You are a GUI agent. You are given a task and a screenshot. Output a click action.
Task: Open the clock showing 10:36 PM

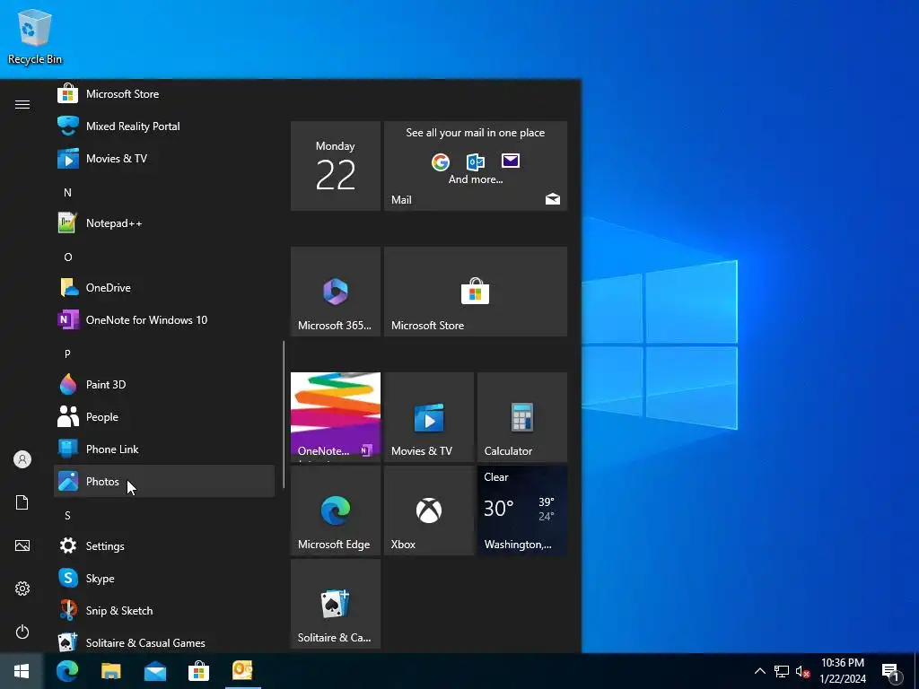pyautogui.click(x=843, y=671)
